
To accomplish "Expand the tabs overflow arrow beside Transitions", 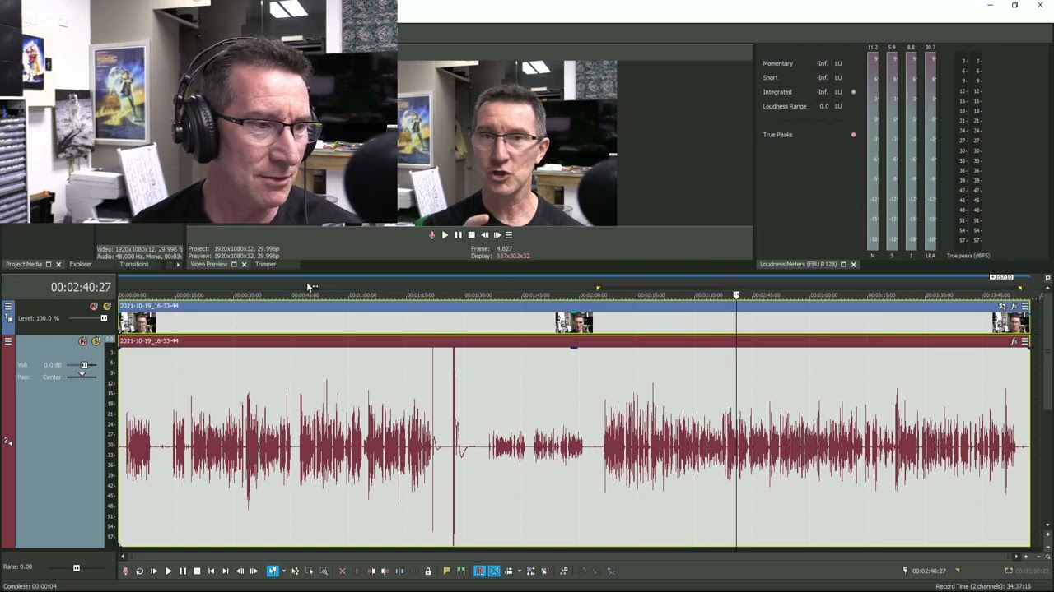I will [x=178, y=265].
